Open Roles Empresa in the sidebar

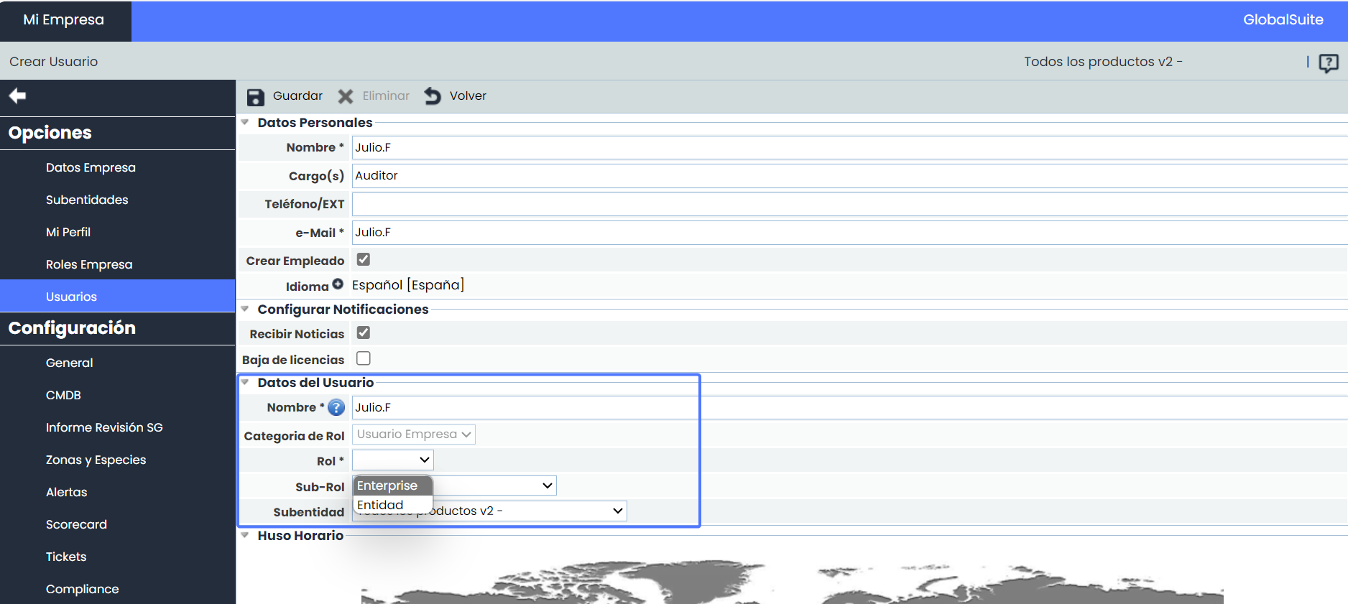point(89,264)
